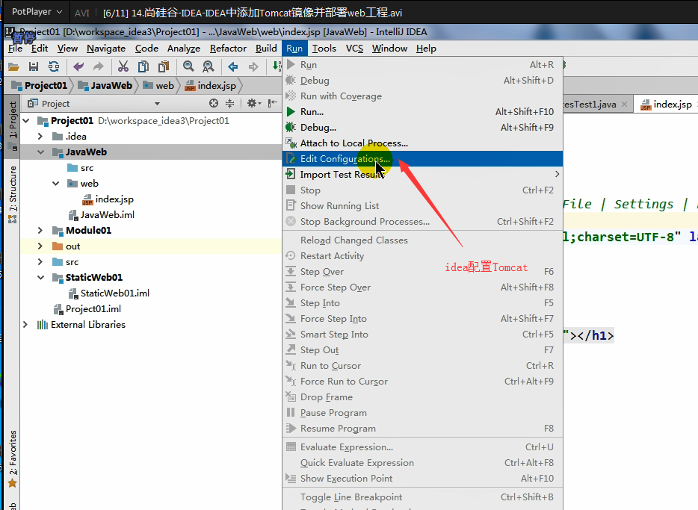The height and width of the screenshot is (510, 698).
Task: Open the Tools menu
Action: pyautogui.click(x=324, y=48)
